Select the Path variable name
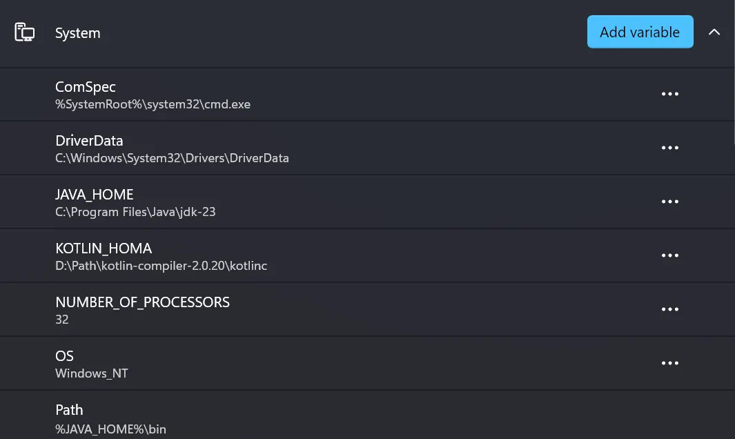Image resolution: width=735 pixels, height=439 pixels. [69, 410]
